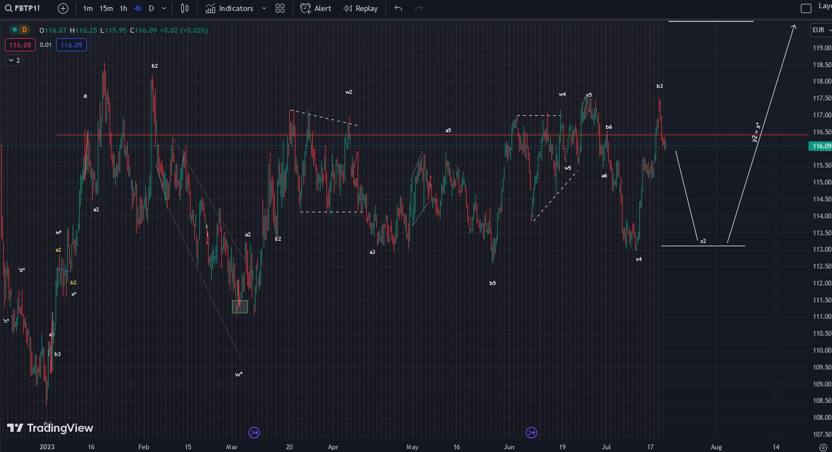Open symbol search for FBTP1!
832x452 pixels.
pyautogui.click(x=22, y=8)
